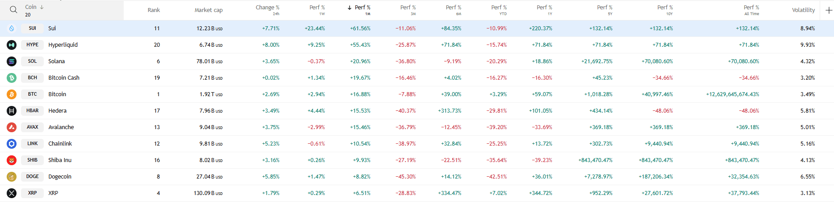Click the orange Bitcoin logo icon
This screenshot has width=834, height=203.
[12, 94]
